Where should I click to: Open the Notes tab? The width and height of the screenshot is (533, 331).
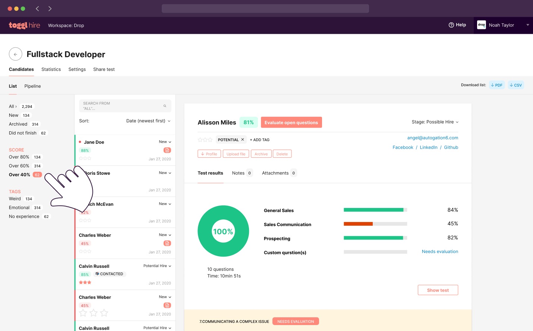242,173
